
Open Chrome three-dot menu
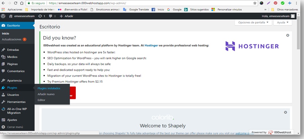[x=297, y=3]
